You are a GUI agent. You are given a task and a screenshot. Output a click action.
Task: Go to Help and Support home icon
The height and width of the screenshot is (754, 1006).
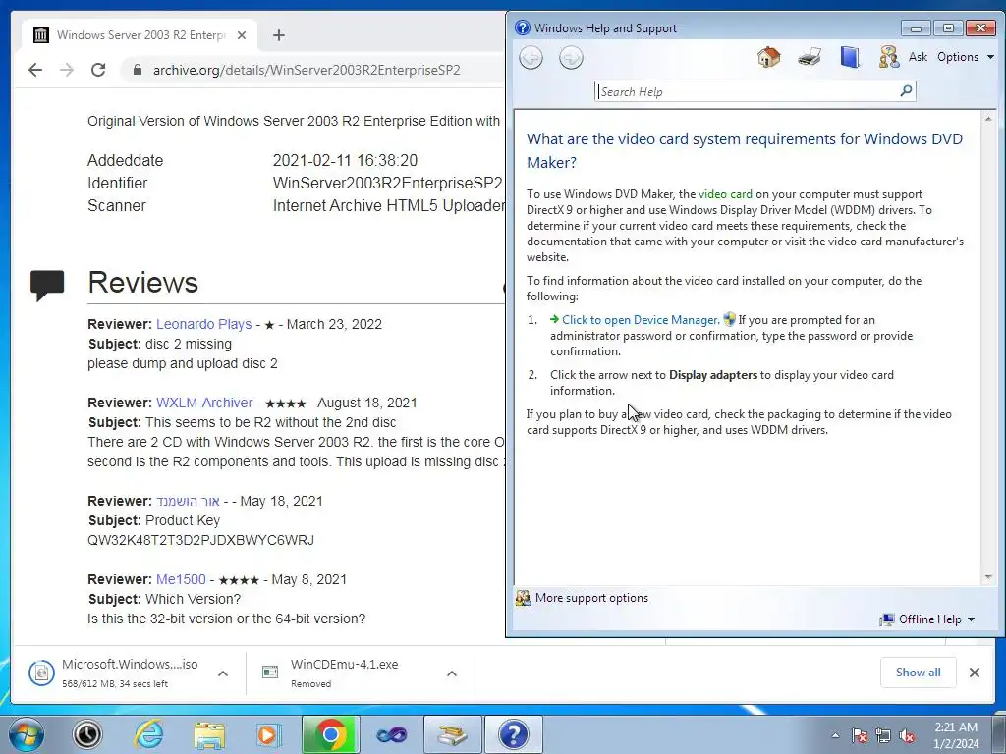point(768,57)
